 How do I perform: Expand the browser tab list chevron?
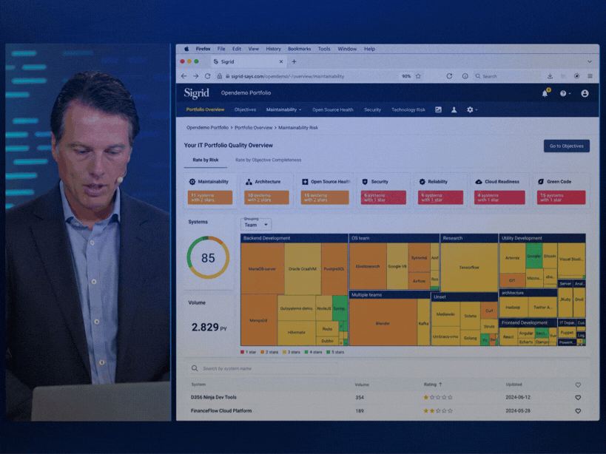(590, 62)
